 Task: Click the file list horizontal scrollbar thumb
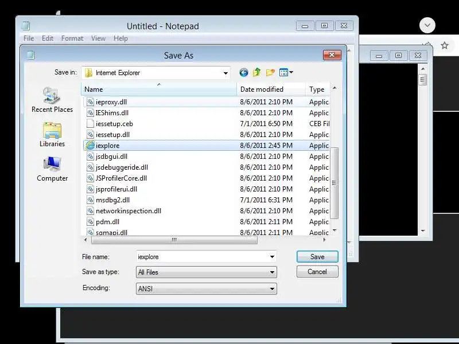click(174, 240)
